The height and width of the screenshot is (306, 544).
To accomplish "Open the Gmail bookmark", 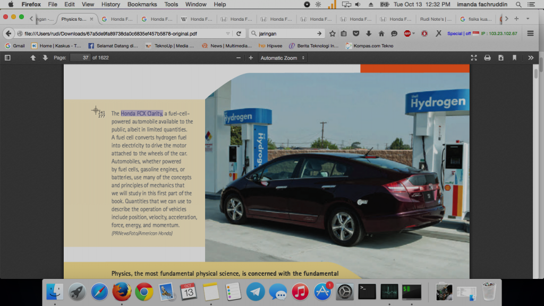I will click(x=15, y=46).
